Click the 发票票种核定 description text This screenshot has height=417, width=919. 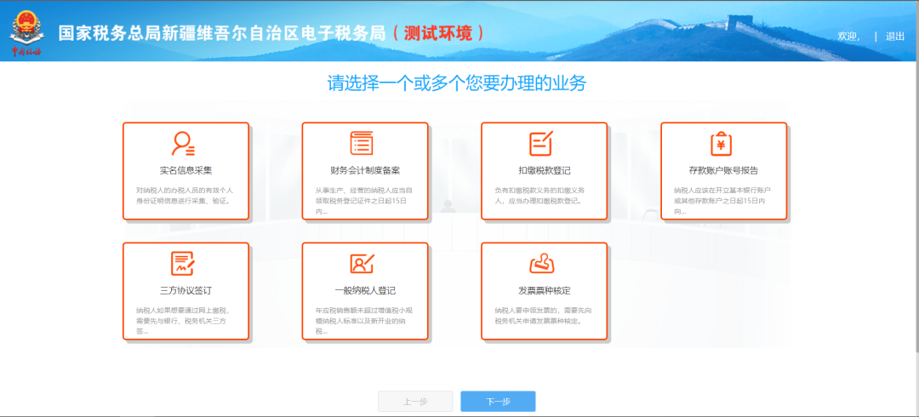[543, 316]
